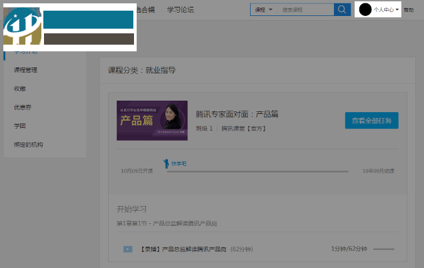Click the course timeline progress bar
Screen dimensions: 424x268
click(257, 171)
